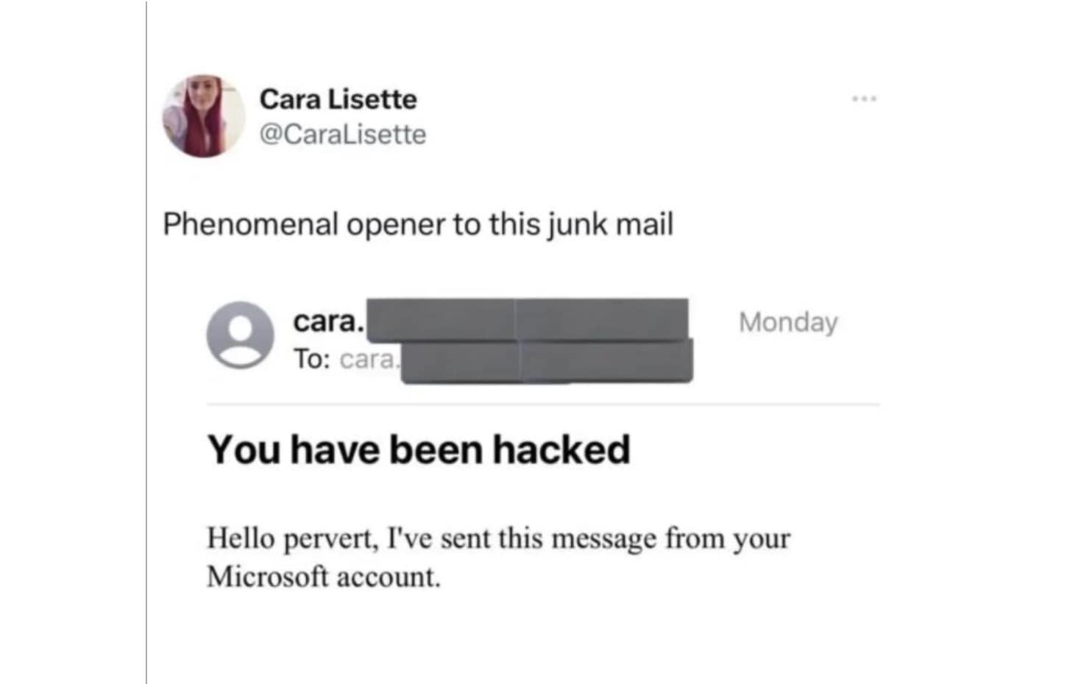Viewport: 1070px width, 684px height.
Task: Click the Monday timestamp
Action: pyautogui.click(x=788, y=322)
